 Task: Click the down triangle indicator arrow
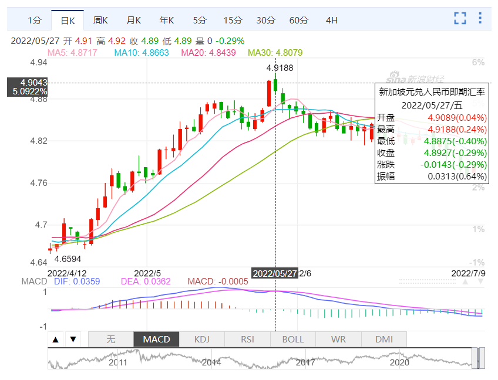[73, 340]
